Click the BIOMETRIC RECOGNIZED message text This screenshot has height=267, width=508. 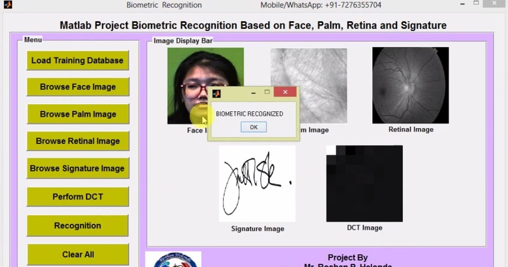[x=250, y=113]
